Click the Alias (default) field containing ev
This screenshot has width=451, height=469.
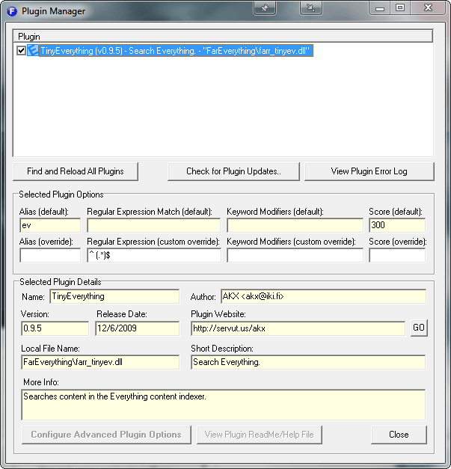coord(50,225)
